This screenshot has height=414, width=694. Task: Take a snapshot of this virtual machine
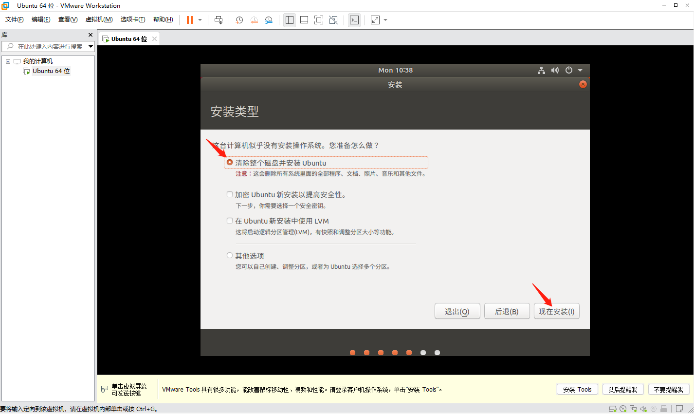[238, 19]
